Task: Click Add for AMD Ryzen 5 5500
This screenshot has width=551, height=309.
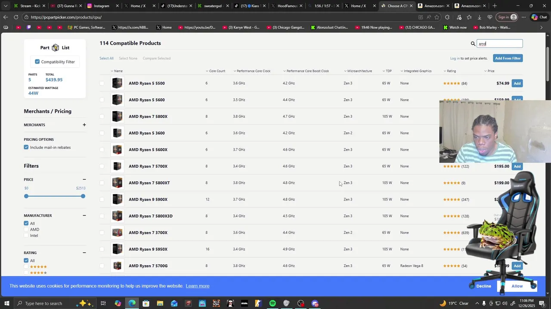Action: (517, 83)
